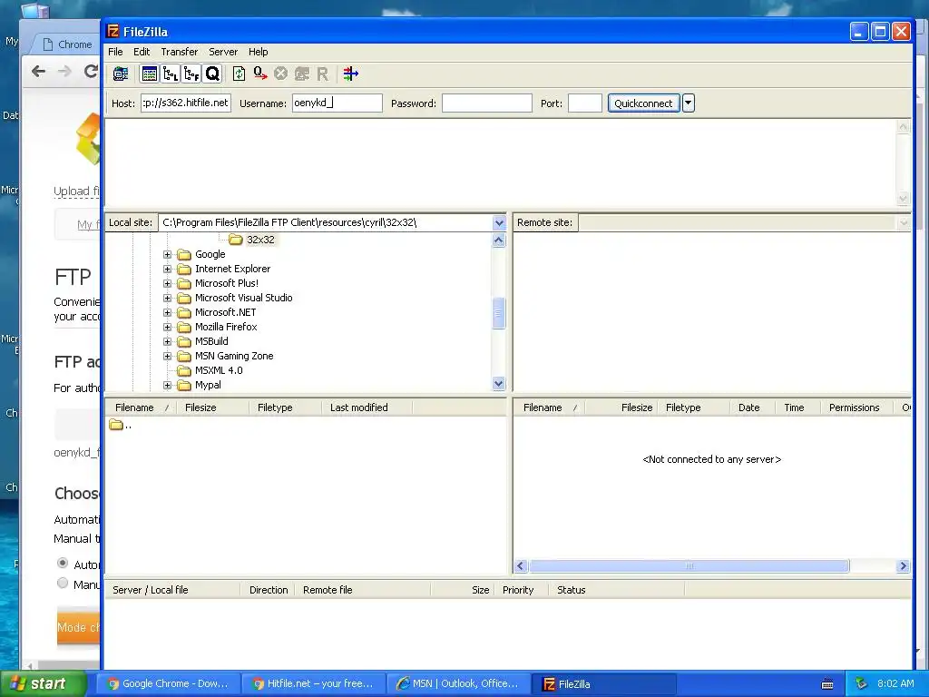Click the refresh file lists icon
This screenshot has width=929, height=697.
point(239,74)
